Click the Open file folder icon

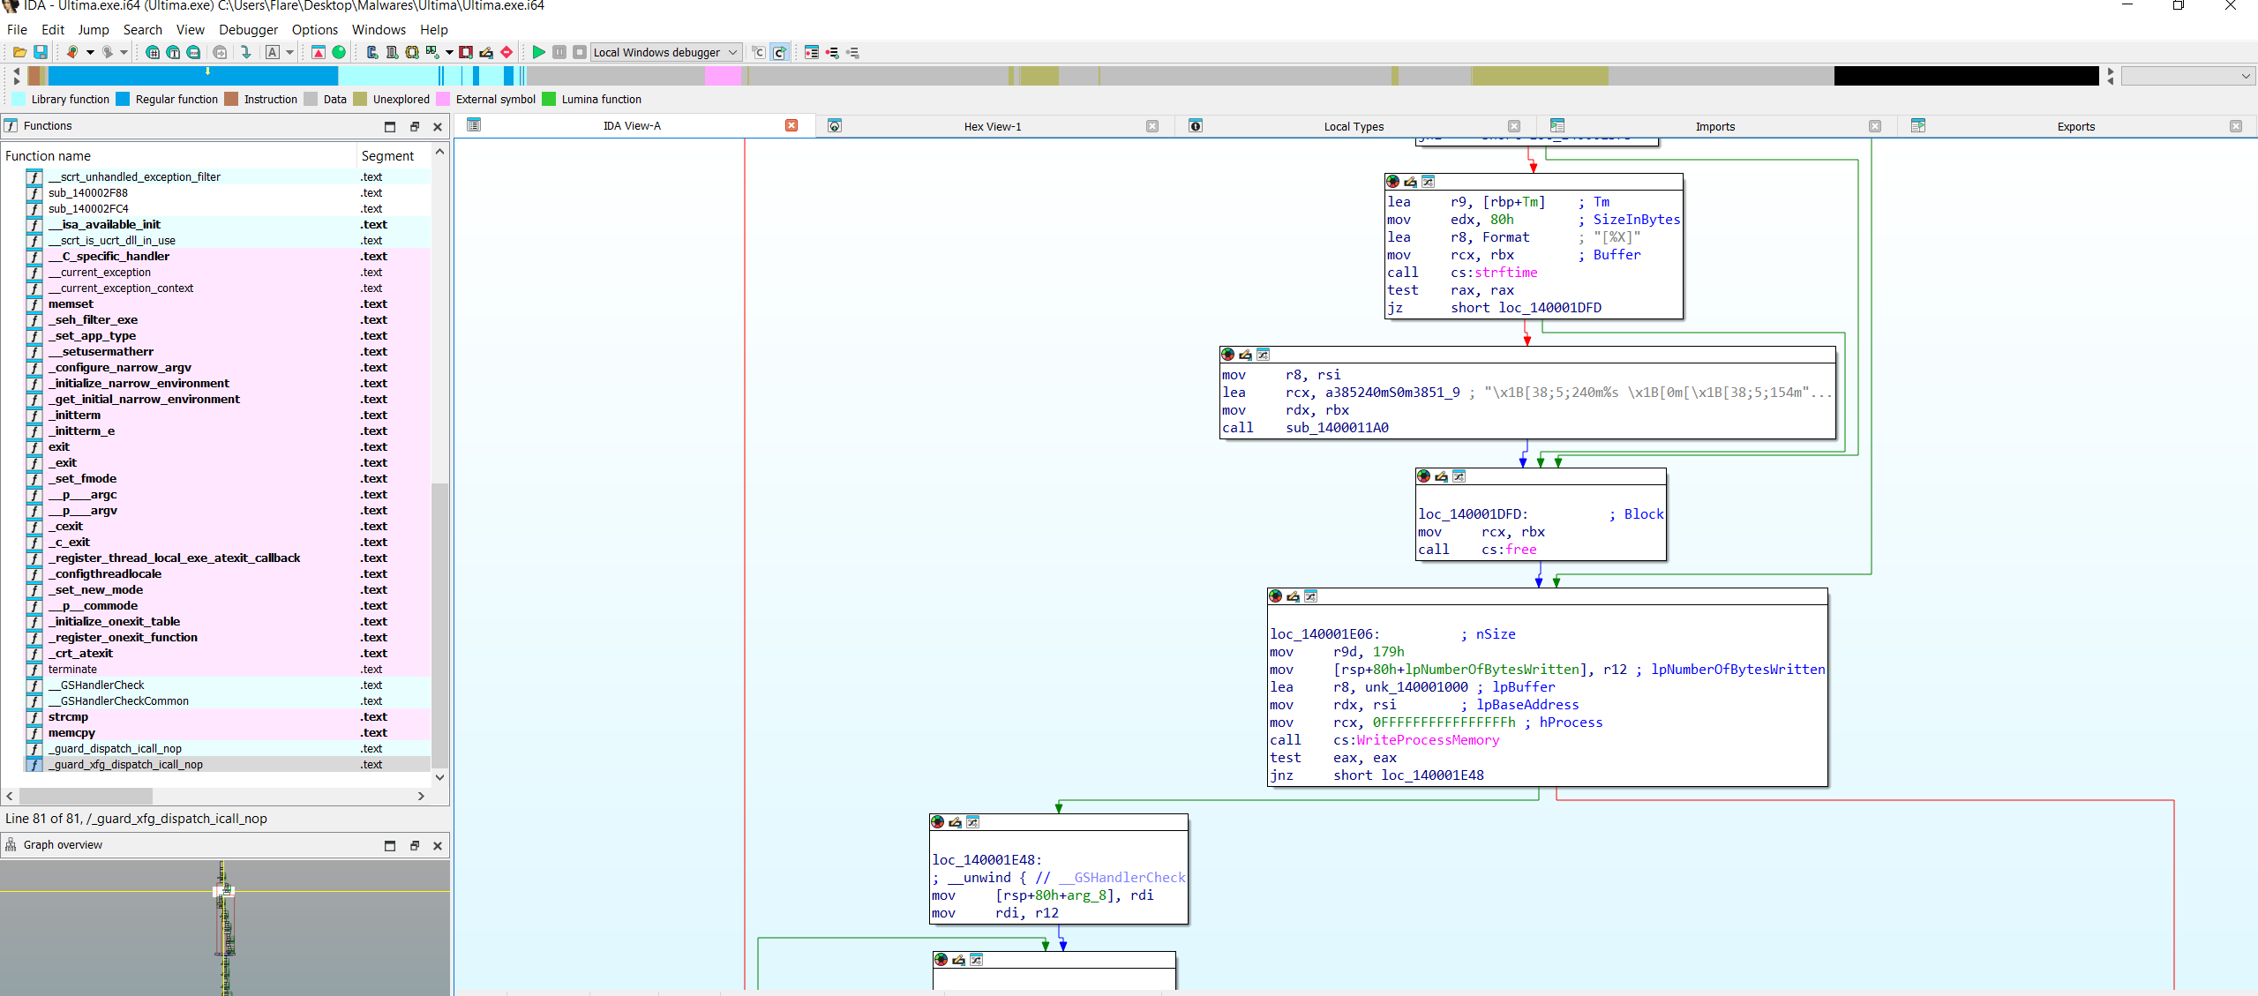pos(19,52)
